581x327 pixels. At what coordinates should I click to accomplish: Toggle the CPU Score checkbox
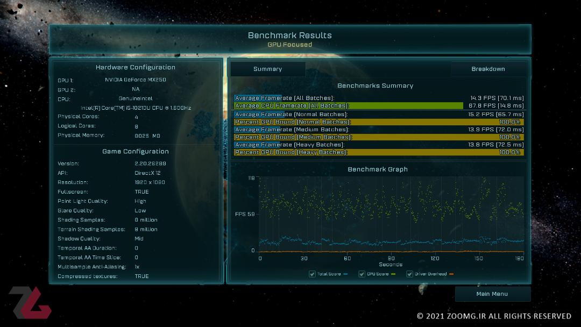click(362, 274)
